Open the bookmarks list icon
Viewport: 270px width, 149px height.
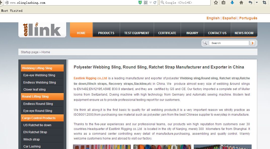pyautogui.click(x=223, y=3)
